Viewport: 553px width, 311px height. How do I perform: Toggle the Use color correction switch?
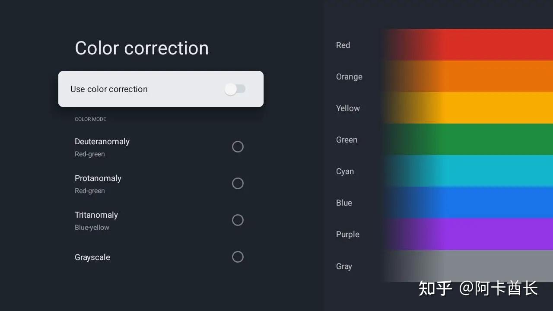pos(235,89)
